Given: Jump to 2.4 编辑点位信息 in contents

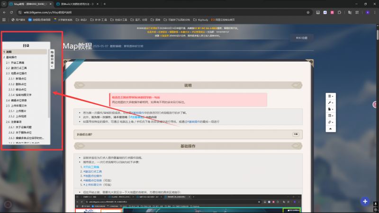Looking at the screenshot, I should click(x=17, y=100).
